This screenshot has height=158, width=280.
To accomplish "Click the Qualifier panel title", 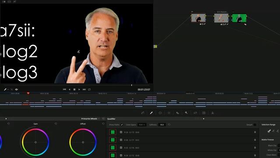I will pos(111,119).
